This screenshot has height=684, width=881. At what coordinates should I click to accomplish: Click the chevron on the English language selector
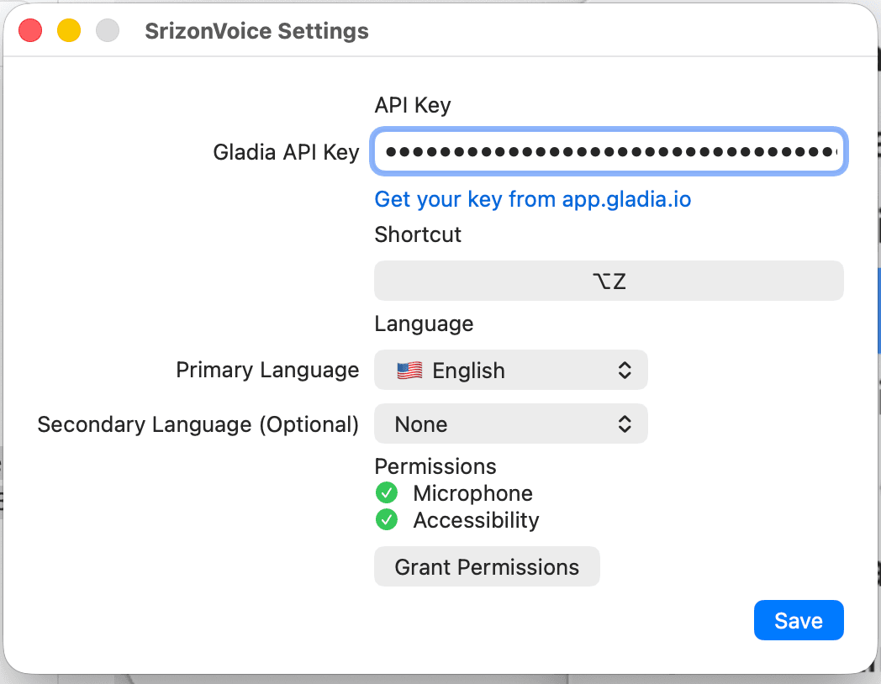[x=625, y=370]
